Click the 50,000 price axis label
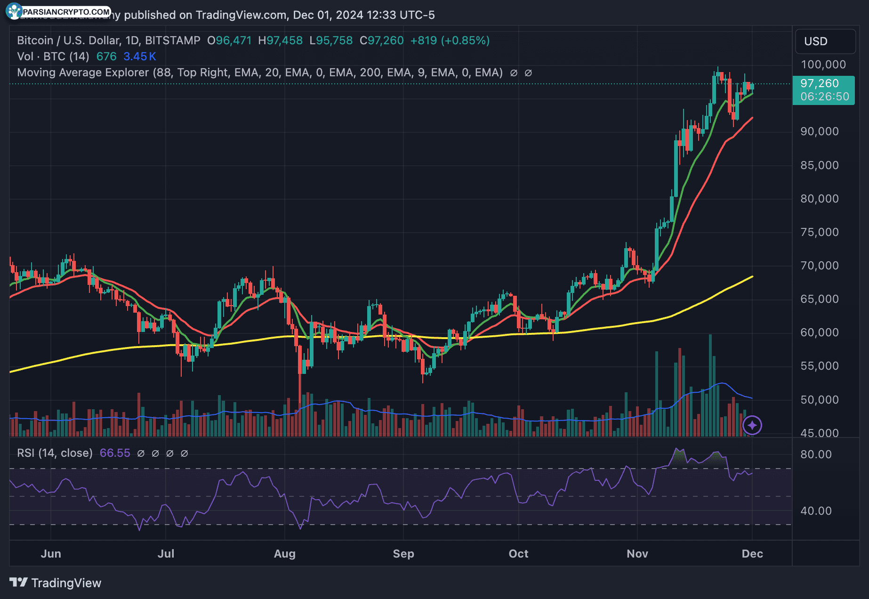Screen dimensions: 869x599 820,400
